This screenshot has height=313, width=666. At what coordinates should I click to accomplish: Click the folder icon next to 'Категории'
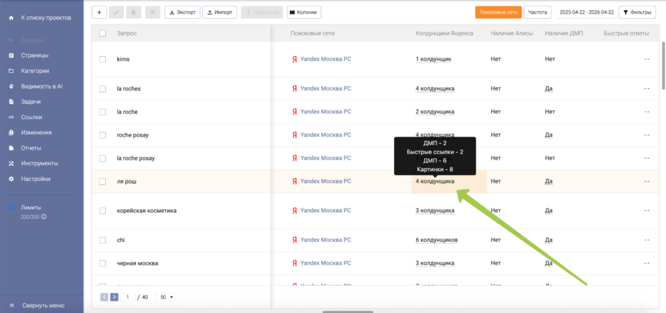11,71
